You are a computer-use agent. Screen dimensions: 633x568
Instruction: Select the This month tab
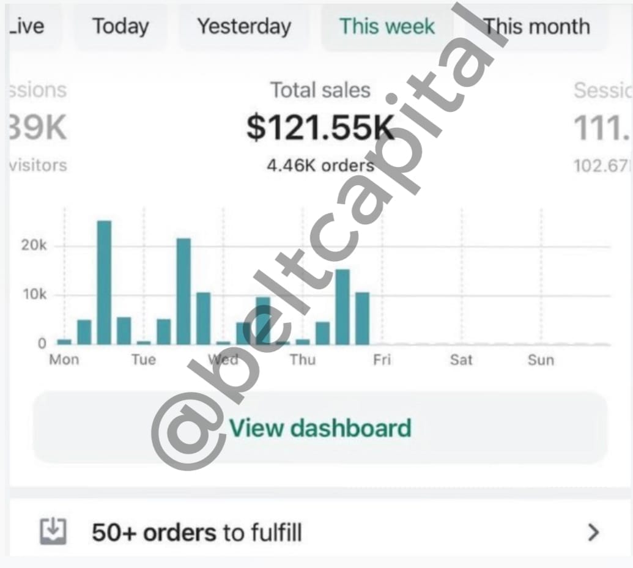pyautogui.click(x=536, y=27)
